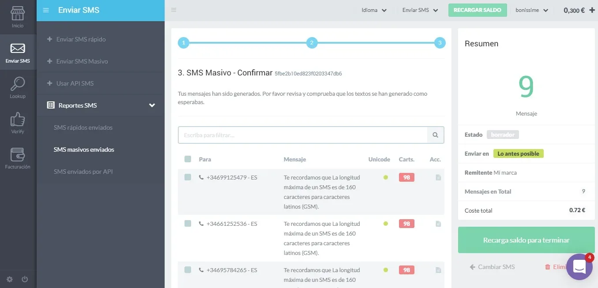Image resolution: width=598 pixels, height=288 pixels.
Task: Click the borrador status badge
Action: pyautogui.click(x=503, y=135)
